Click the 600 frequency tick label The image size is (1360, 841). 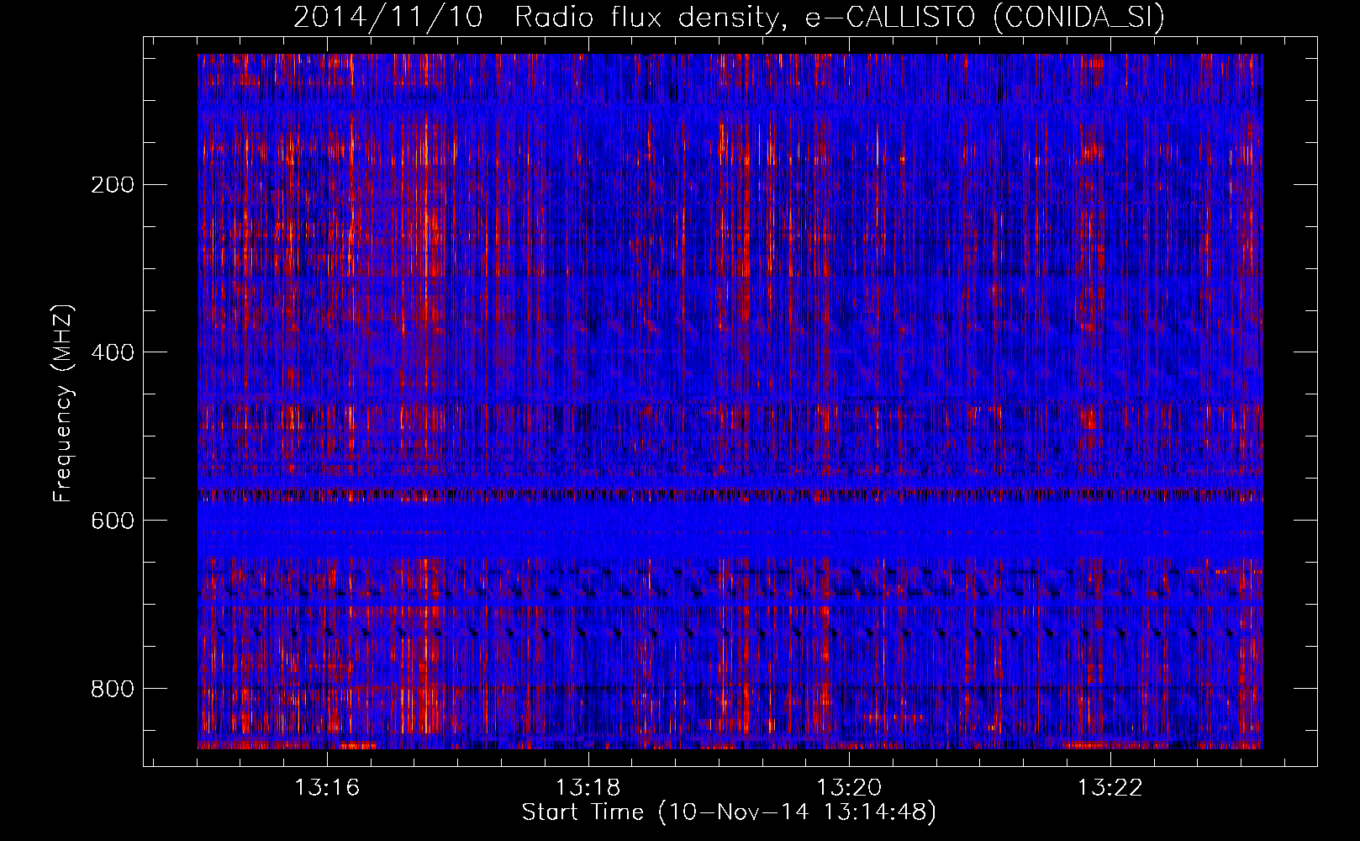tap(112, 521)
